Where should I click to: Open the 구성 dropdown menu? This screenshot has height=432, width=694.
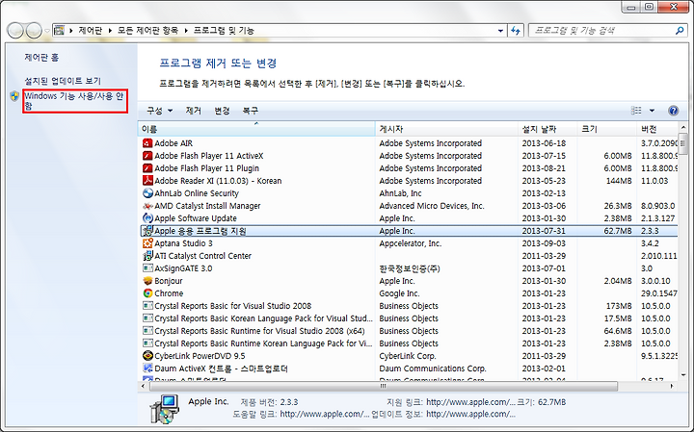(159, 111)
